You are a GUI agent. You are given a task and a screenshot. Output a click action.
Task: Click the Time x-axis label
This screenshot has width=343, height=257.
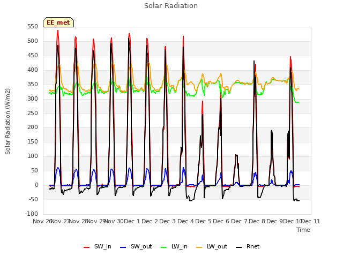pos(303,230)
